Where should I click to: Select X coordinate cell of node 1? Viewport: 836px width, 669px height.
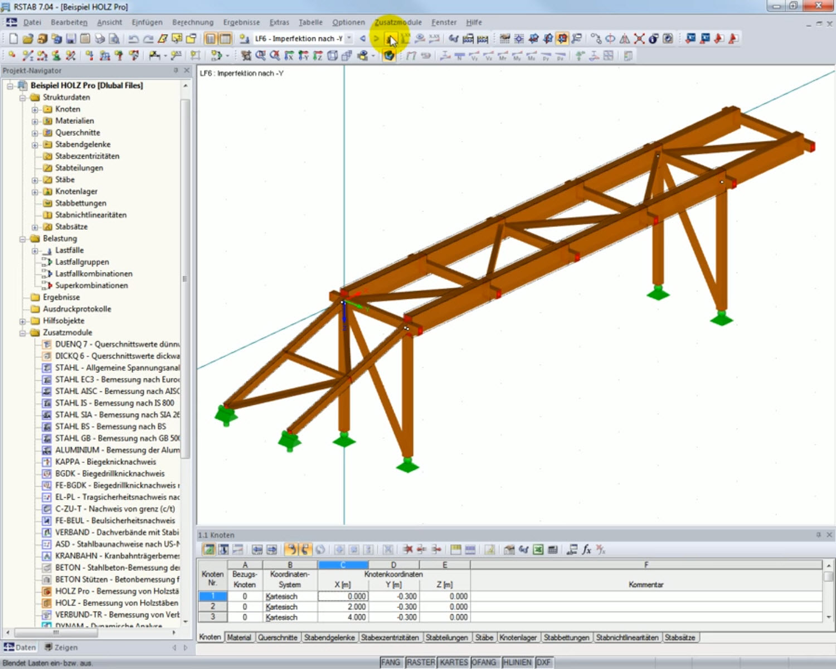[x=343, y=596]
